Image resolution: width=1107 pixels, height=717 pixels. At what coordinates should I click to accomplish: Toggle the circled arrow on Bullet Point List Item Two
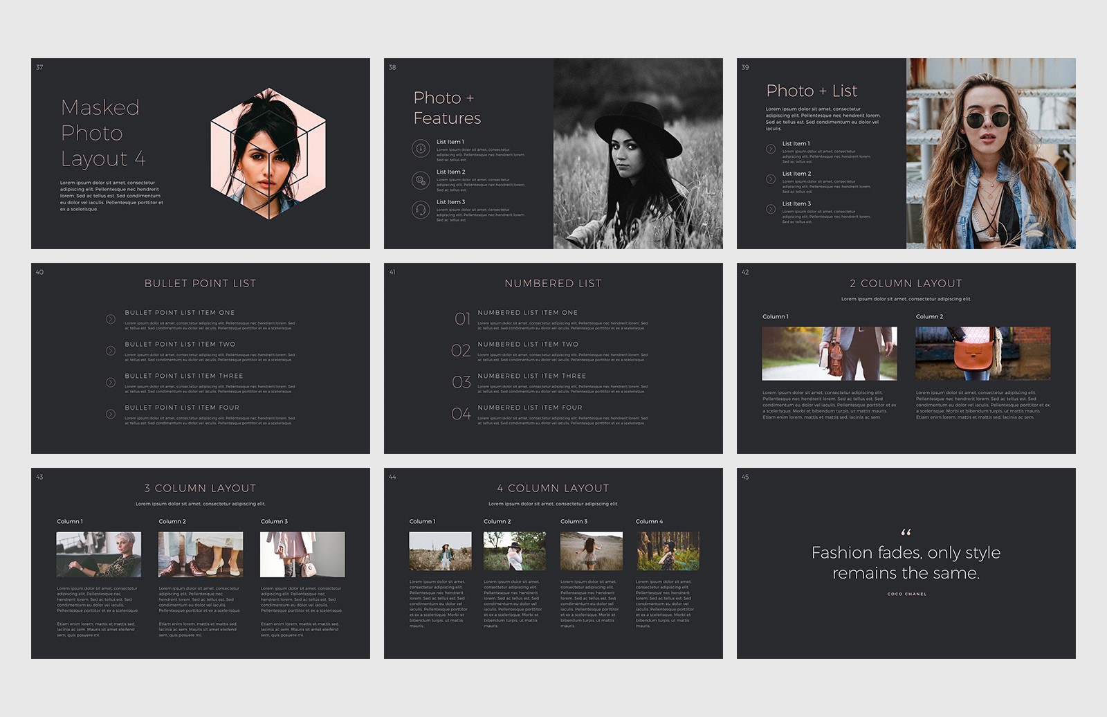coord(109,350)
